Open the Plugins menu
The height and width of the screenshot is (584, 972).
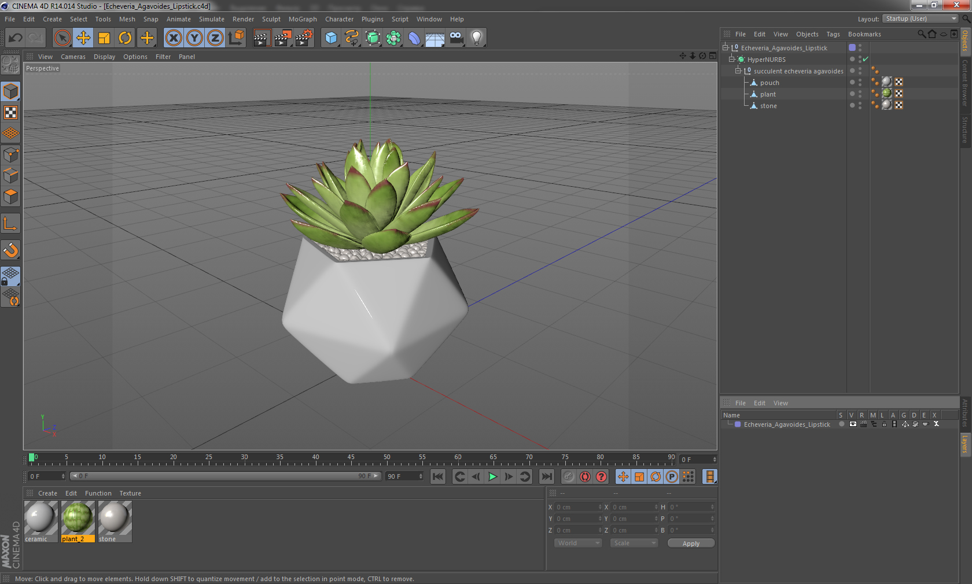coord(373,19)
